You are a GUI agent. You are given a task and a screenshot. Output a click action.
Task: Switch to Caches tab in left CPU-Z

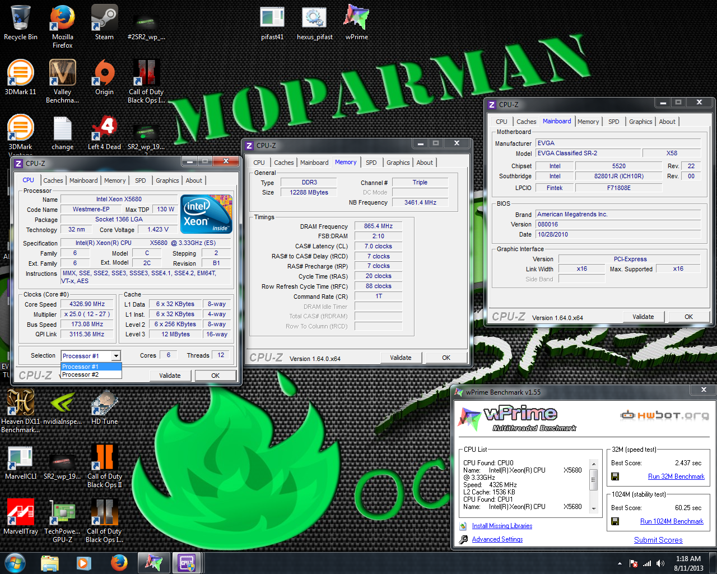click(x=53, y=180)
